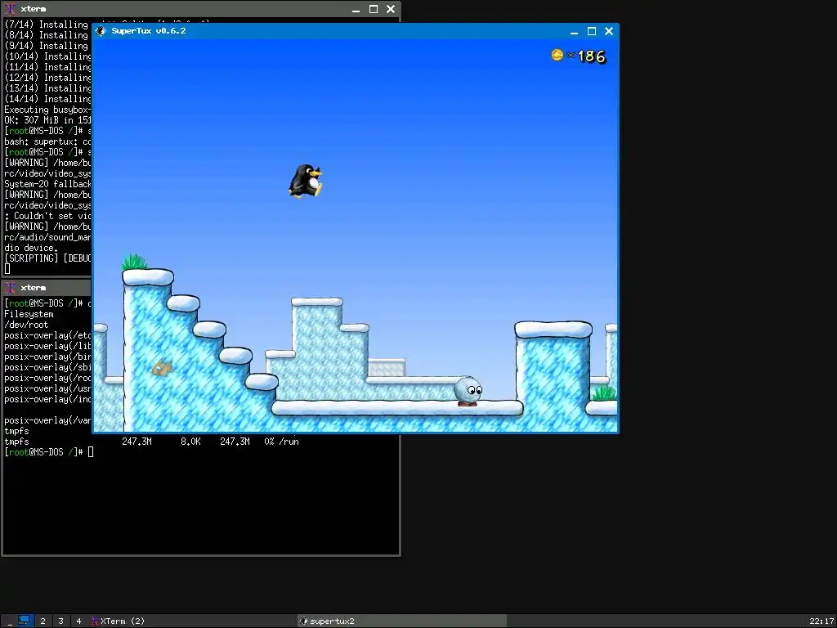Click the upper xterm window title text
The image size is (837, 628).
tap(33, 9)
